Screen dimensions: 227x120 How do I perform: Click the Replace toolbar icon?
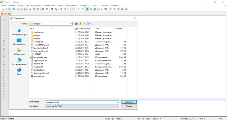pos(56,9)
